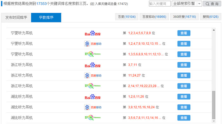Click 百度移动 logo in 宁夏听力耳机 row
This screenshot has width=222, height=124.
93,44
